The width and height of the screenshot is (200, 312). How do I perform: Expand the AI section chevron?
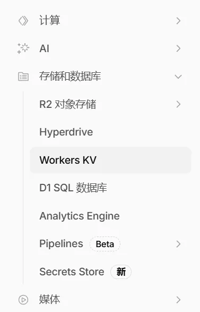(x=178, y=48)
